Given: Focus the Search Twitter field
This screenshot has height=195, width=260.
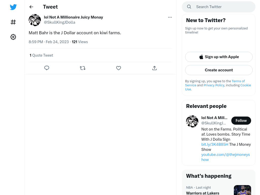Looking at the screenshot, I should tap(219, 7).
